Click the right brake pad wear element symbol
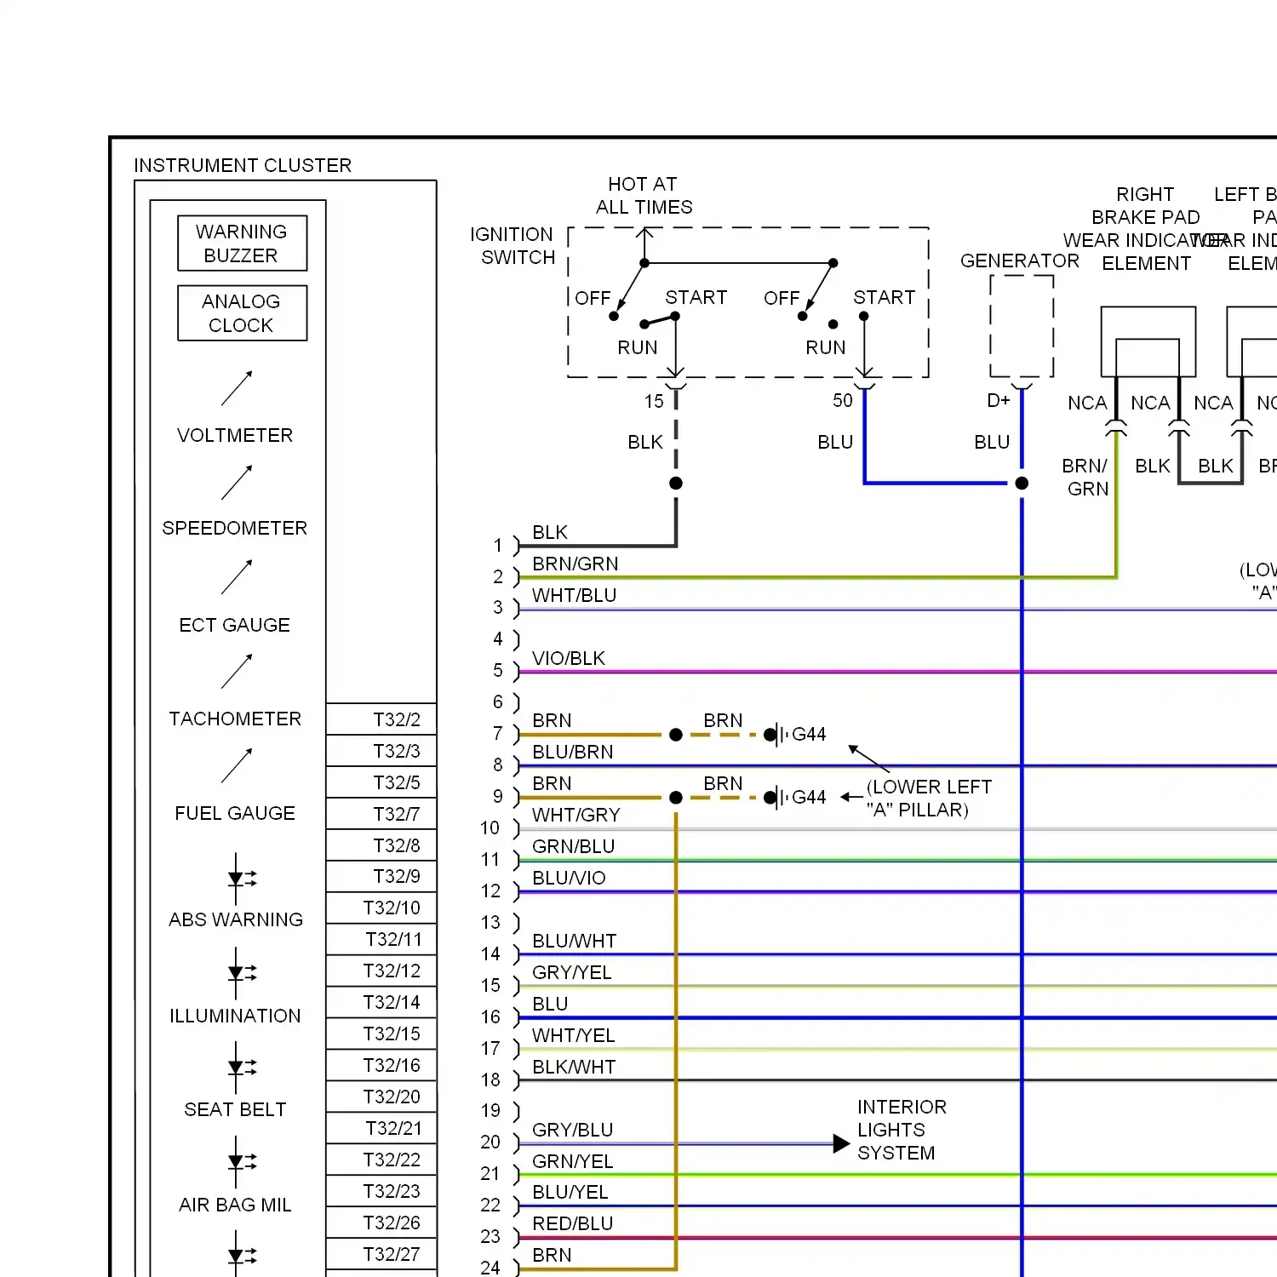1277x1277 pixels. pos(1148,342)
